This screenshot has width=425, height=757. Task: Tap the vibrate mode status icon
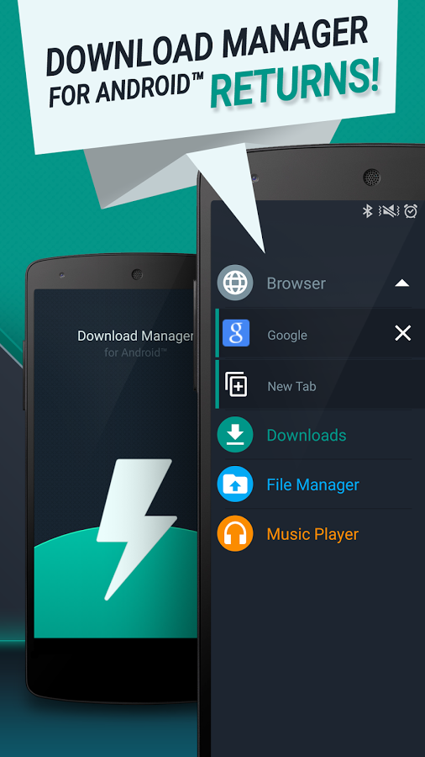389,210
